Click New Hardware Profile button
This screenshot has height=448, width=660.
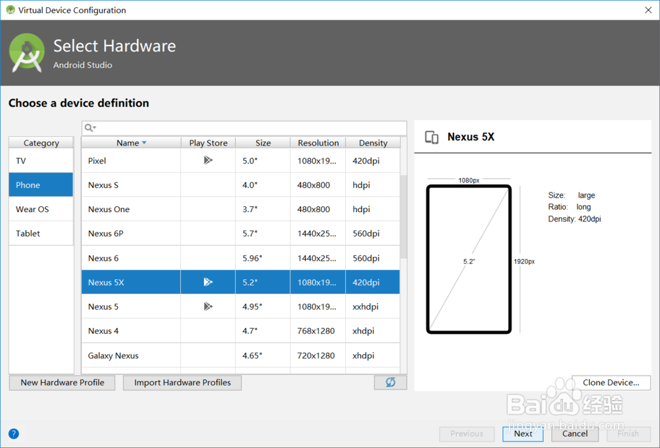pos(62,382)
